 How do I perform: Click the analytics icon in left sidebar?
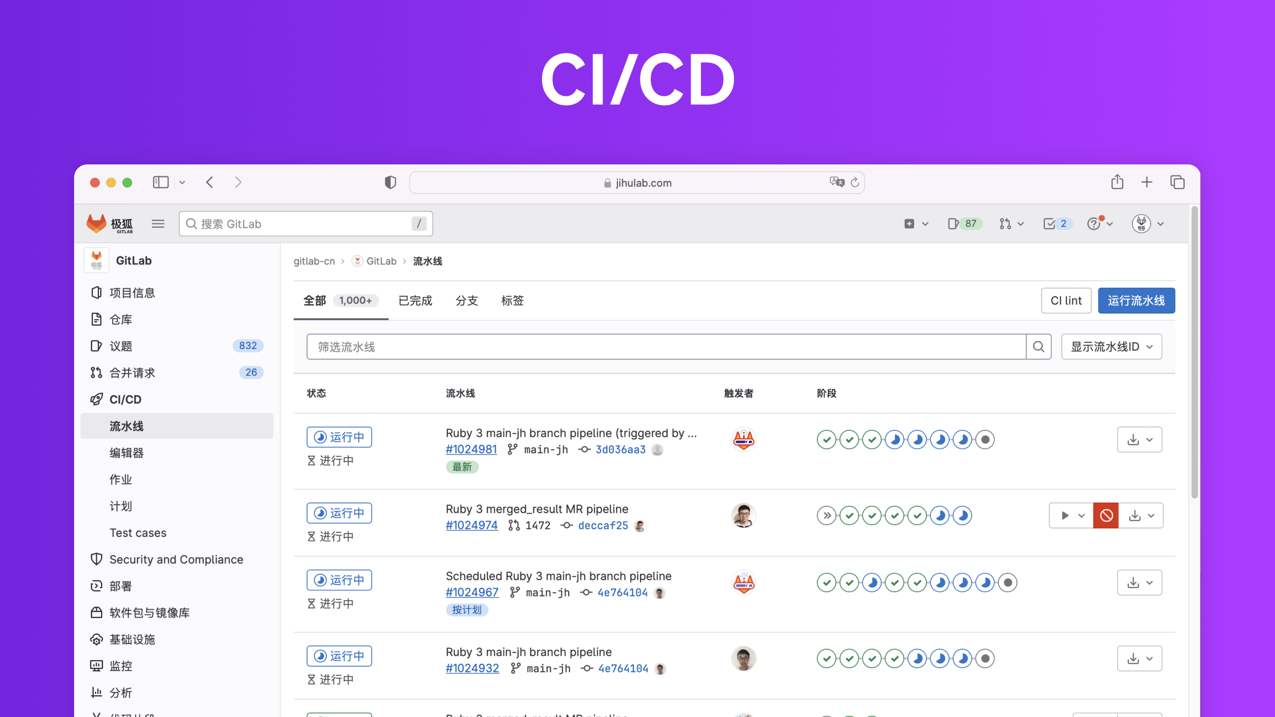(x=96, y=693)
